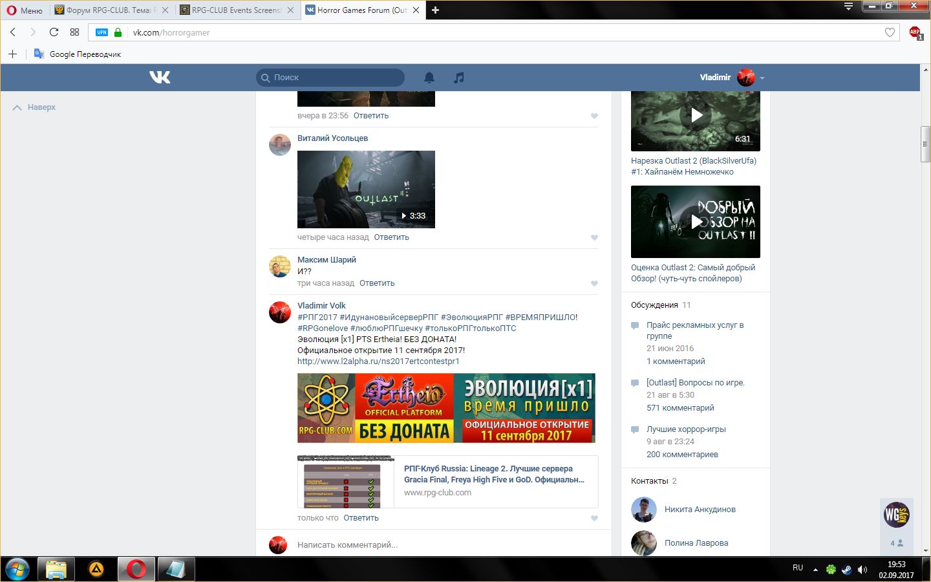
Task: Open Виталий Усольцев profile name
Action: 332,138
